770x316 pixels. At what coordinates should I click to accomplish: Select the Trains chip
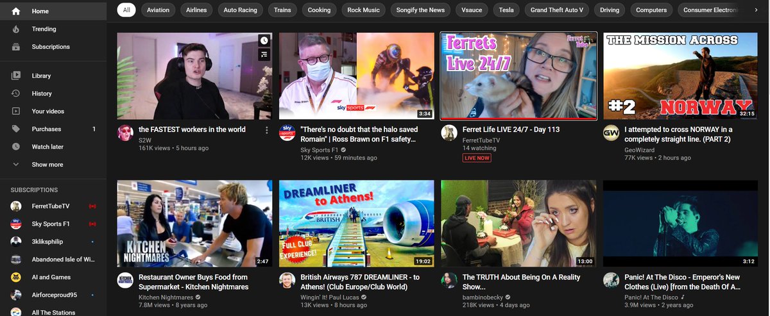pos(282,10)
